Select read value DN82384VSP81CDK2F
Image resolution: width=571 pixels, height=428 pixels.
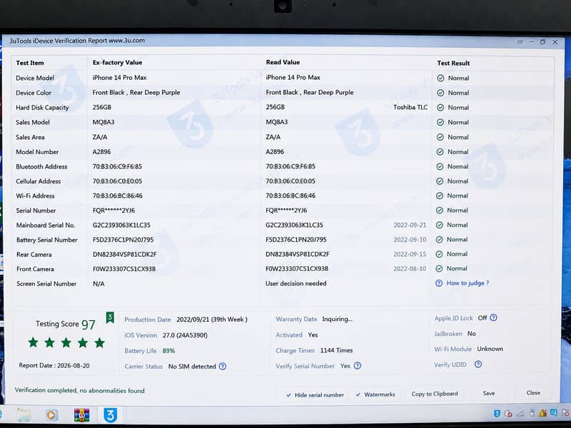[298, 254]
